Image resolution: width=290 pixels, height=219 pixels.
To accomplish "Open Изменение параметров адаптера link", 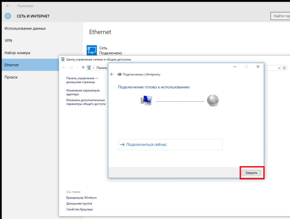I will (x=83, y=92).
